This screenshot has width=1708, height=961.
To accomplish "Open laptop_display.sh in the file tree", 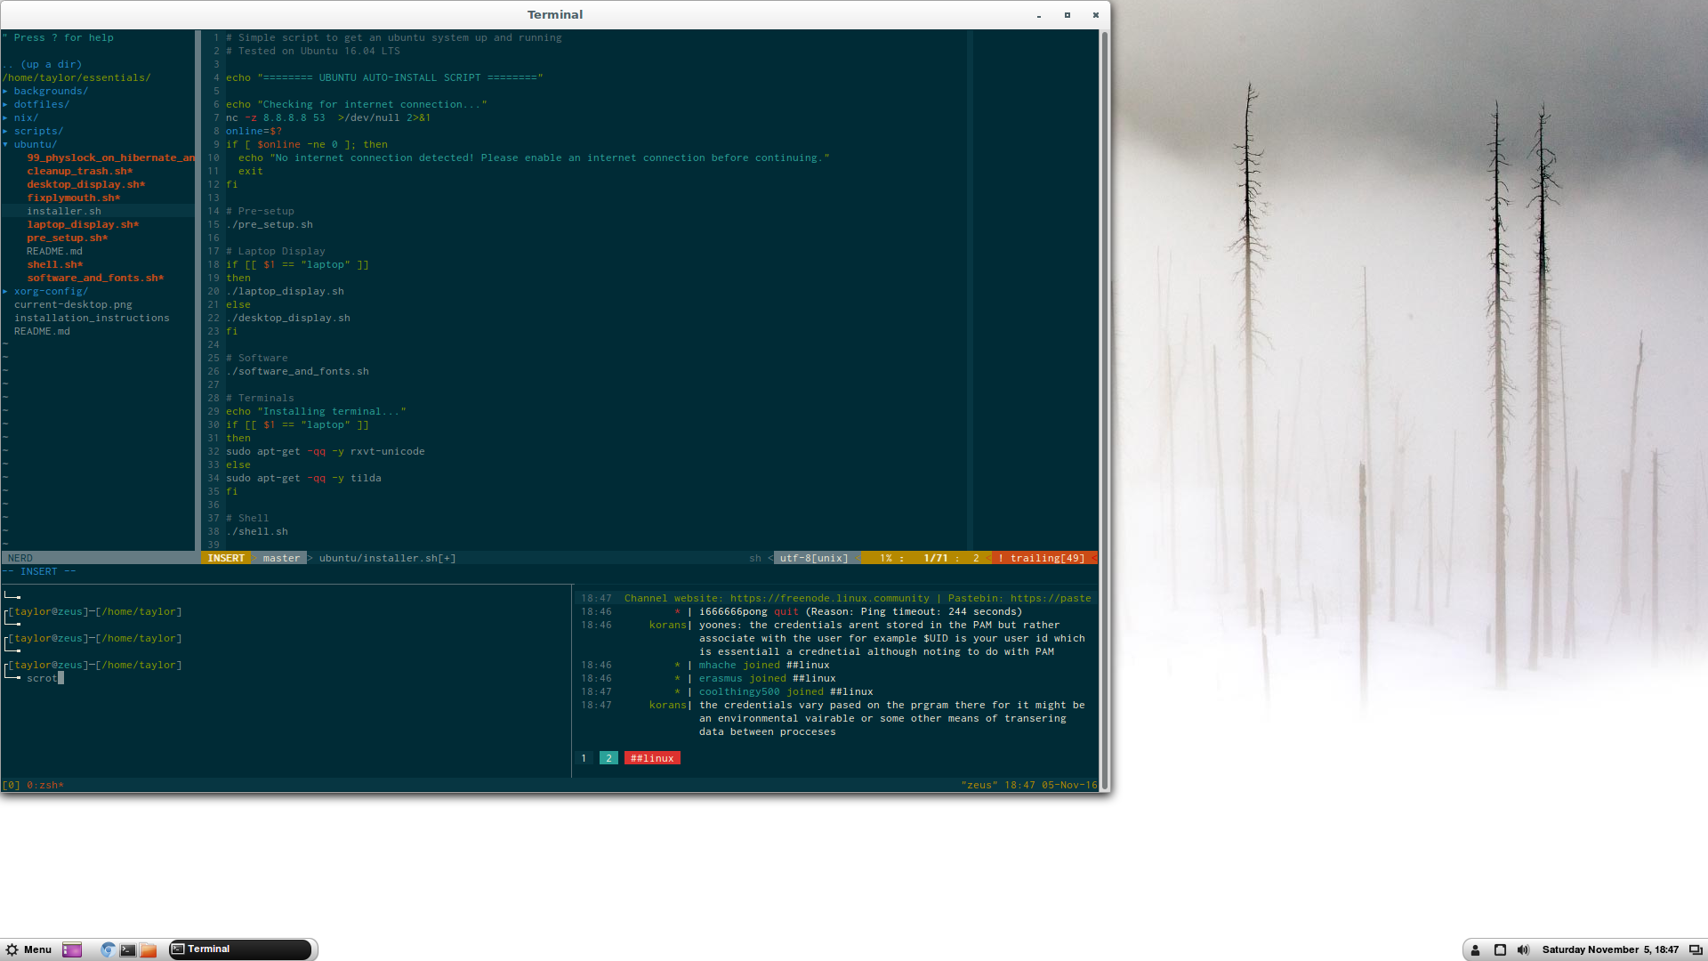I will coord(82,224).
